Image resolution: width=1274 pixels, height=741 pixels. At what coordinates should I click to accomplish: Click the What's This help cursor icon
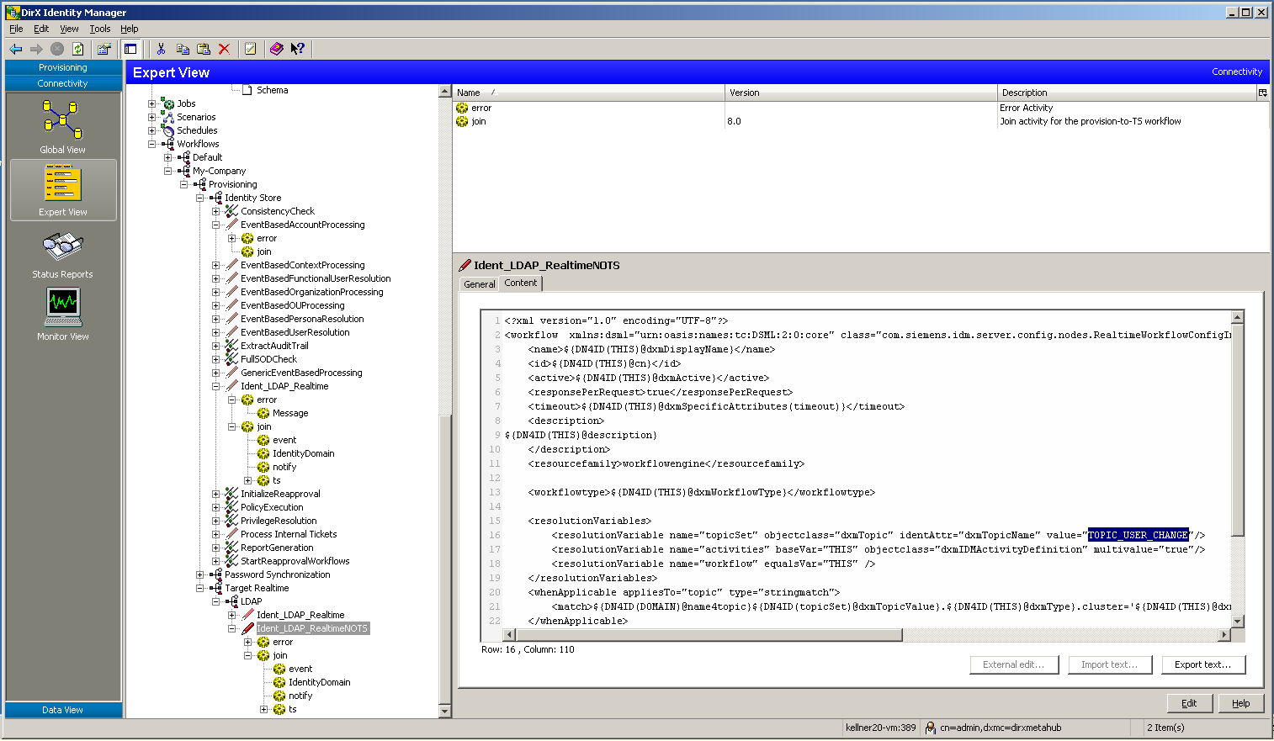297,49
